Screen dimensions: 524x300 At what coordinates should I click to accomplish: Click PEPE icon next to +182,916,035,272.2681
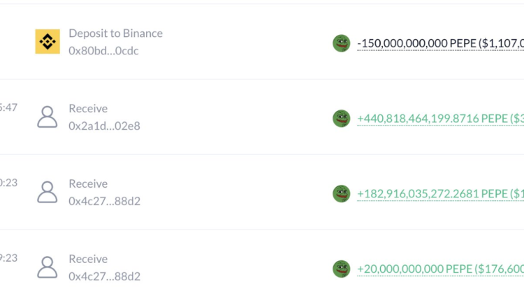point(341,193)
